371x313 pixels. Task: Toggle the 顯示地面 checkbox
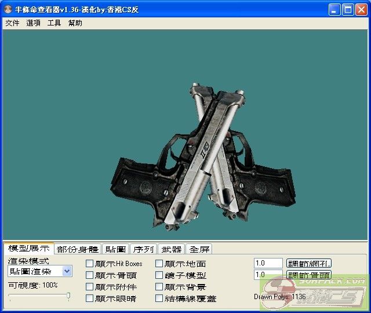click(159, 264)
